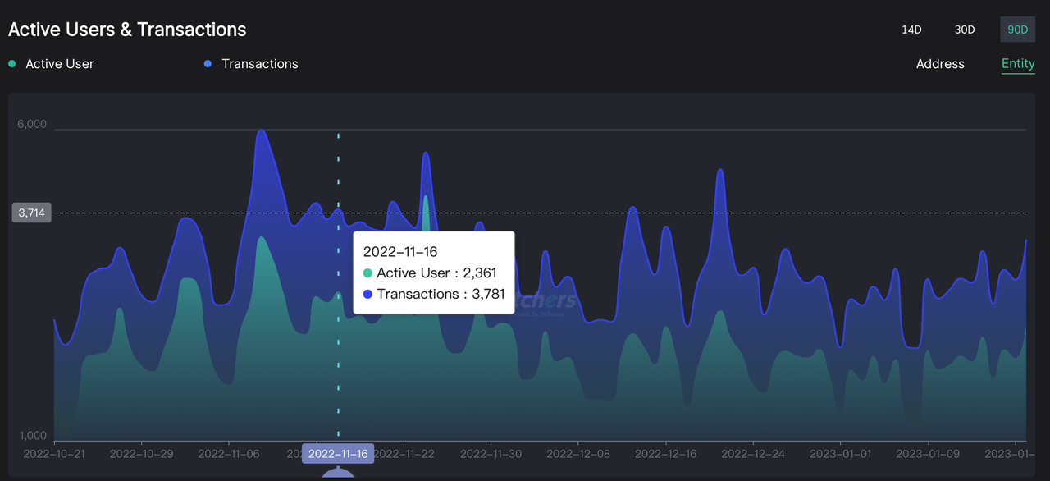The height and width of the screenshot is (481, 1050).
Task: Switch to the Address view
Action: pos(940,64)
